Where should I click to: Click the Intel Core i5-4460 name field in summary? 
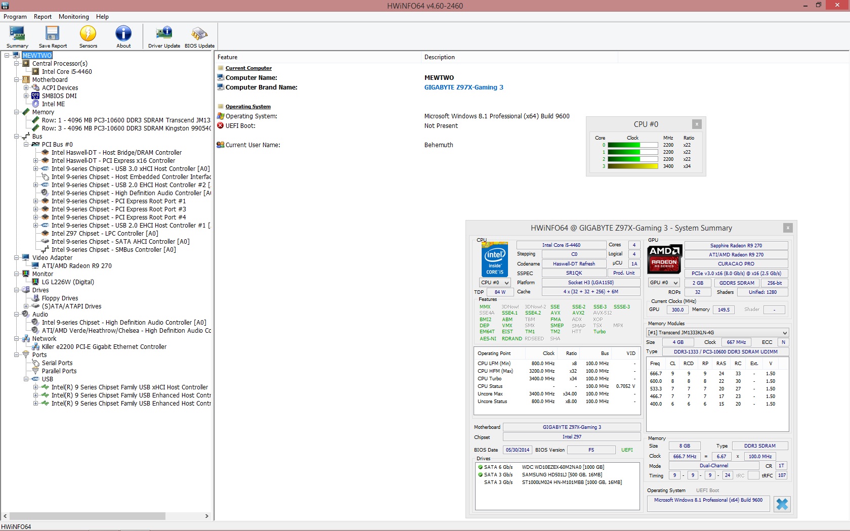pos(561,245)
